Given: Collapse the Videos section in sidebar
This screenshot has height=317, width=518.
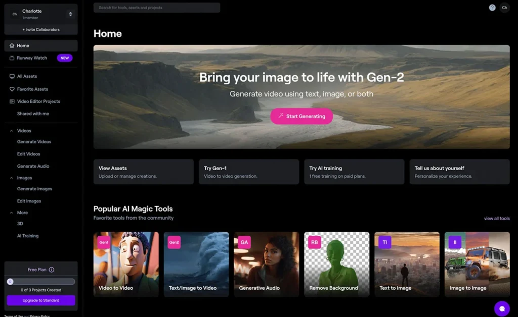Looking at the screenshot, I should click(x=12, y=131).
